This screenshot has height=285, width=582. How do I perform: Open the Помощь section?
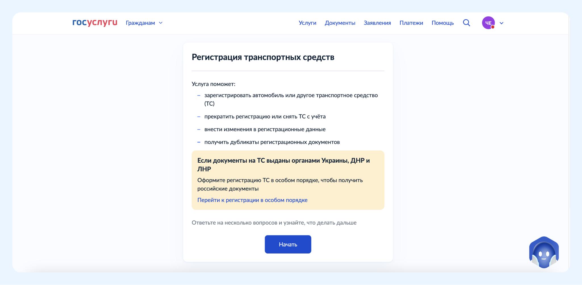tap(443, 23)
